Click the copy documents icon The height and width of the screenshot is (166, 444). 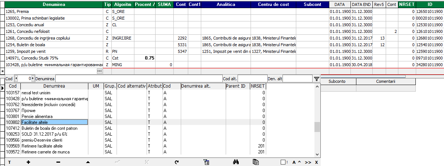pos(256,162)
